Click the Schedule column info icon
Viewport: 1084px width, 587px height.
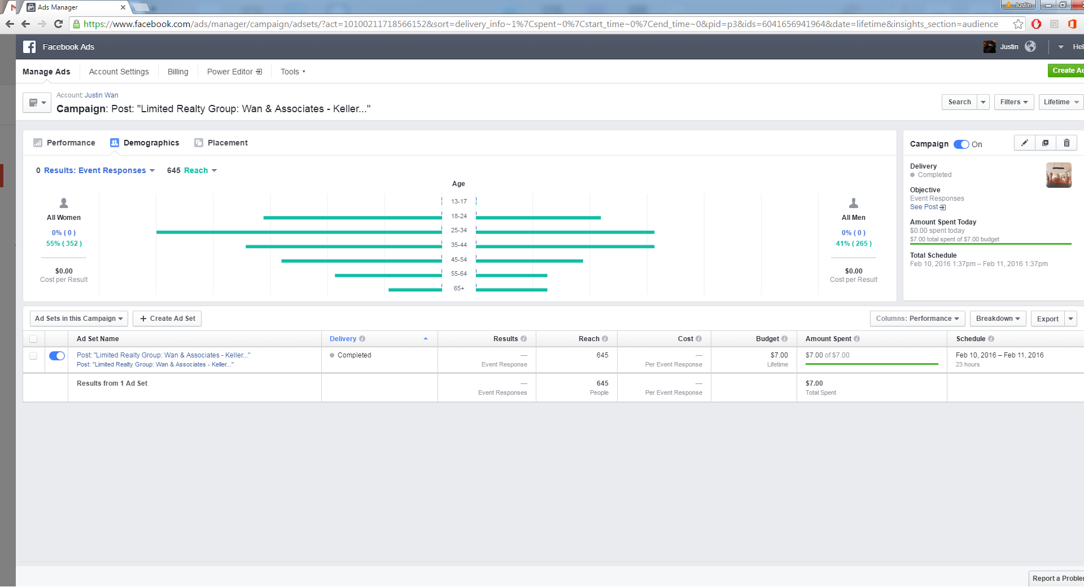click(x=991, y=339)
